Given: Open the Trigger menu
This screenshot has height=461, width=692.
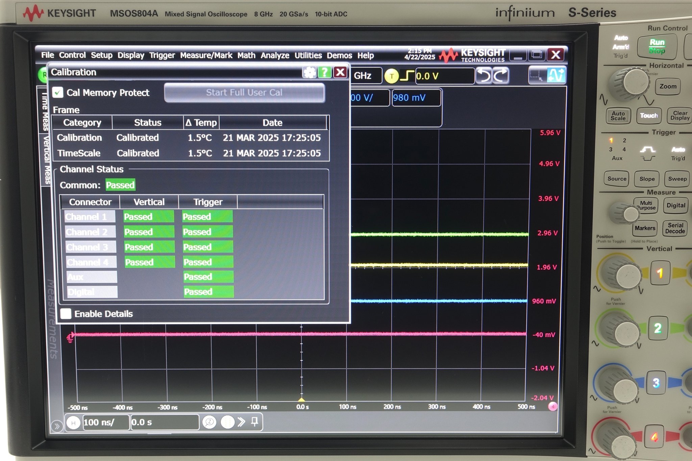Looking at the screenshot, I should [162, 55].
